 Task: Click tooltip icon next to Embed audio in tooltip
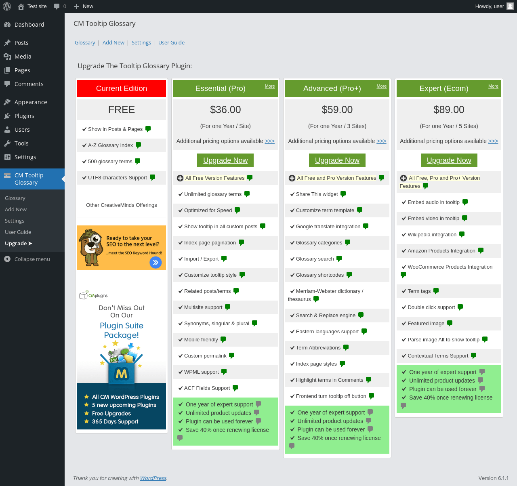[x=465, y=202]
